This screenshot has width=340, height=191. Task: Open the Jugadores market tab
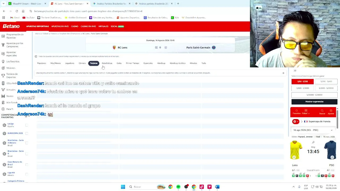[x=70, y=63]
